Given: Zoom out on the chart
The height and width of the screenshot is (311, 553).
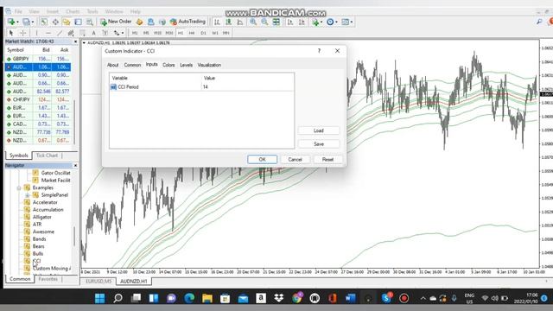Looking at the screenshot, I should (x=264, y=22).
